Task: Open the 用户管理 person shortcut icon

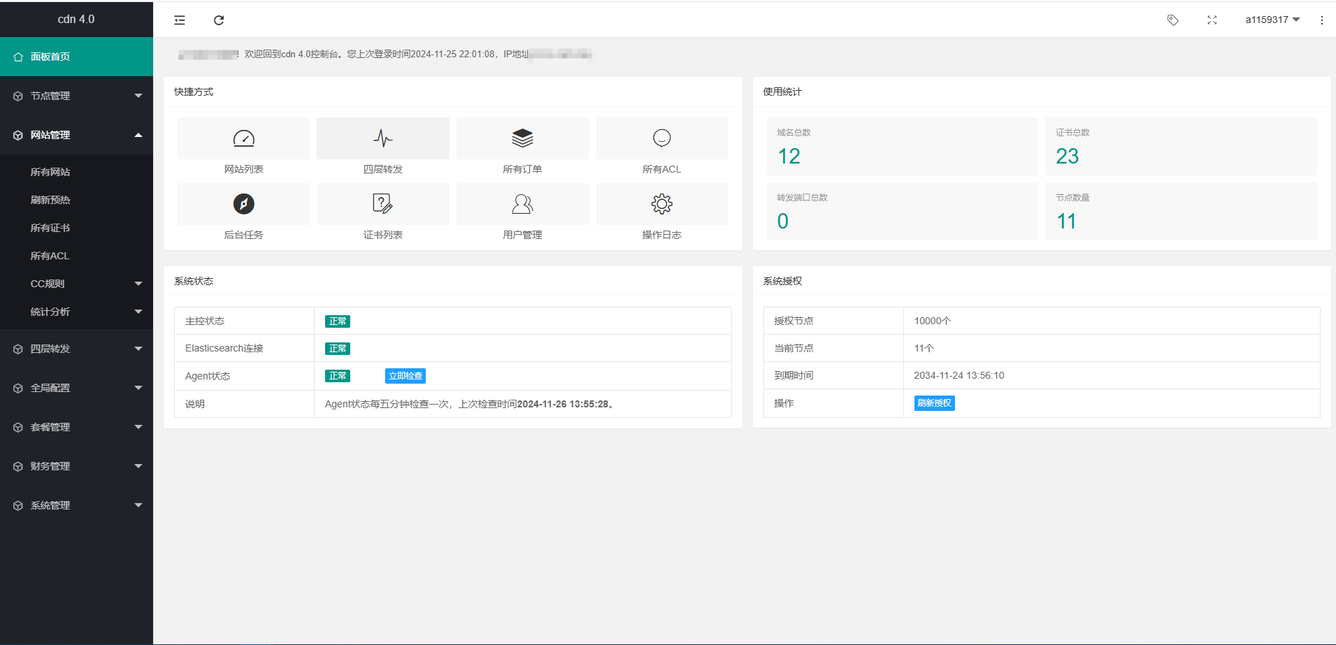Action: click(x=522, y=204)
